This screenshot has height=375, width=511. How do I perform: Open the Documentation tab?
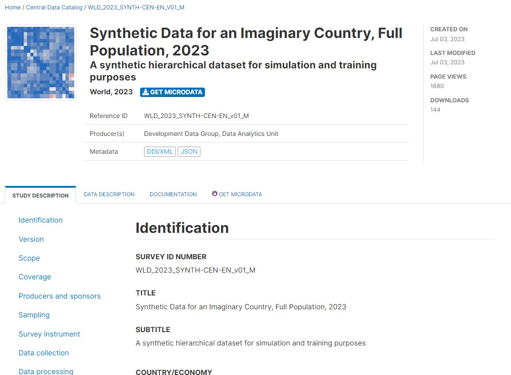[x=173, y=194]
